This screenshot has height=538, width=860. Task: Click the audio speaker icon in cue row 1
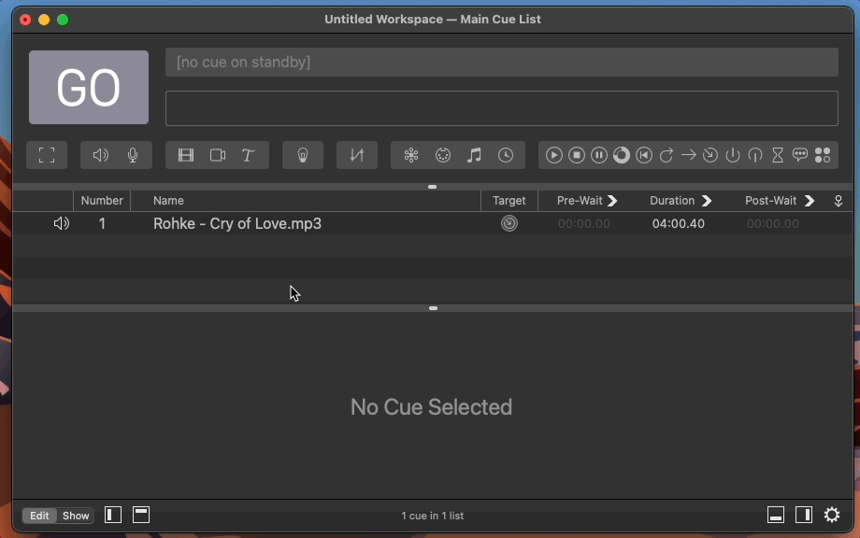pos(62,223)
